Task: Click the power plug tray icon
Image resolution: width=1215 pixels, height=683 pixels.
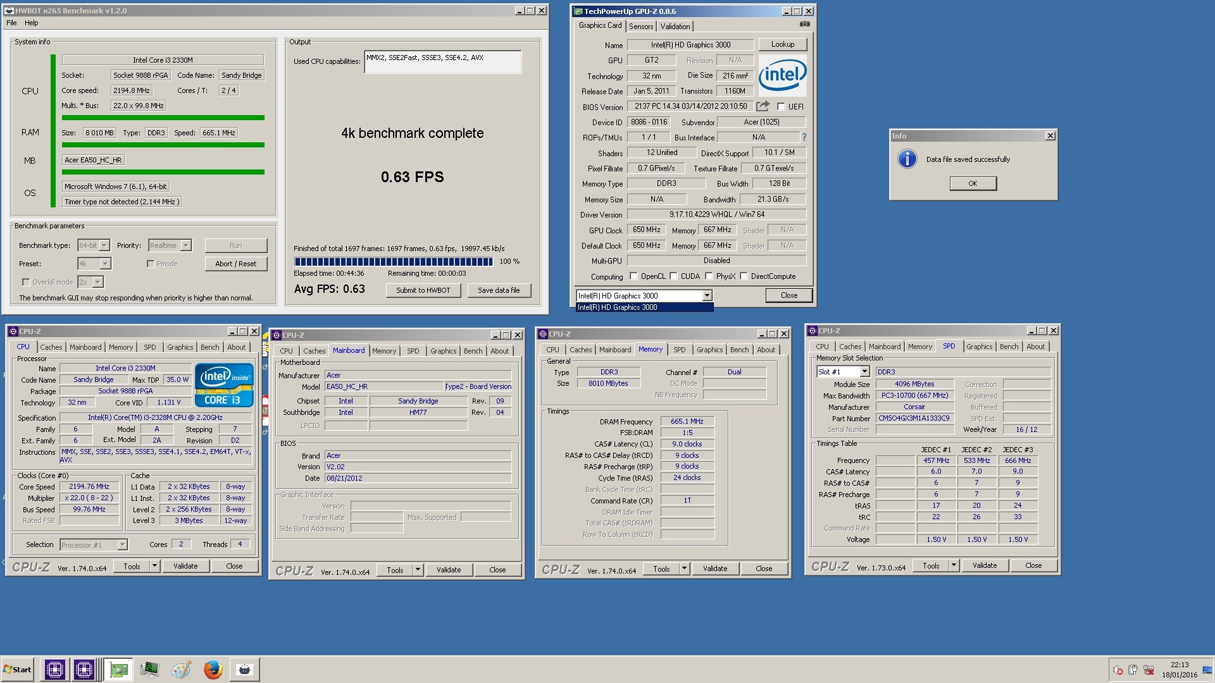Action: [1133, 670]
